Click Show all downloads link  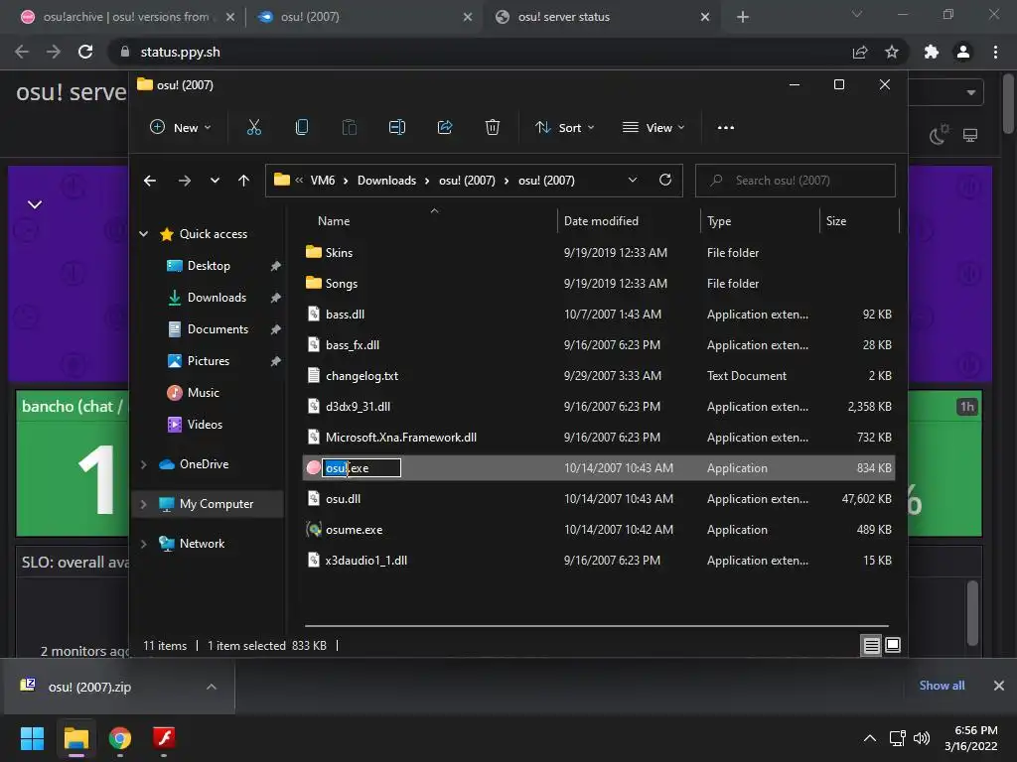point(942,686)
